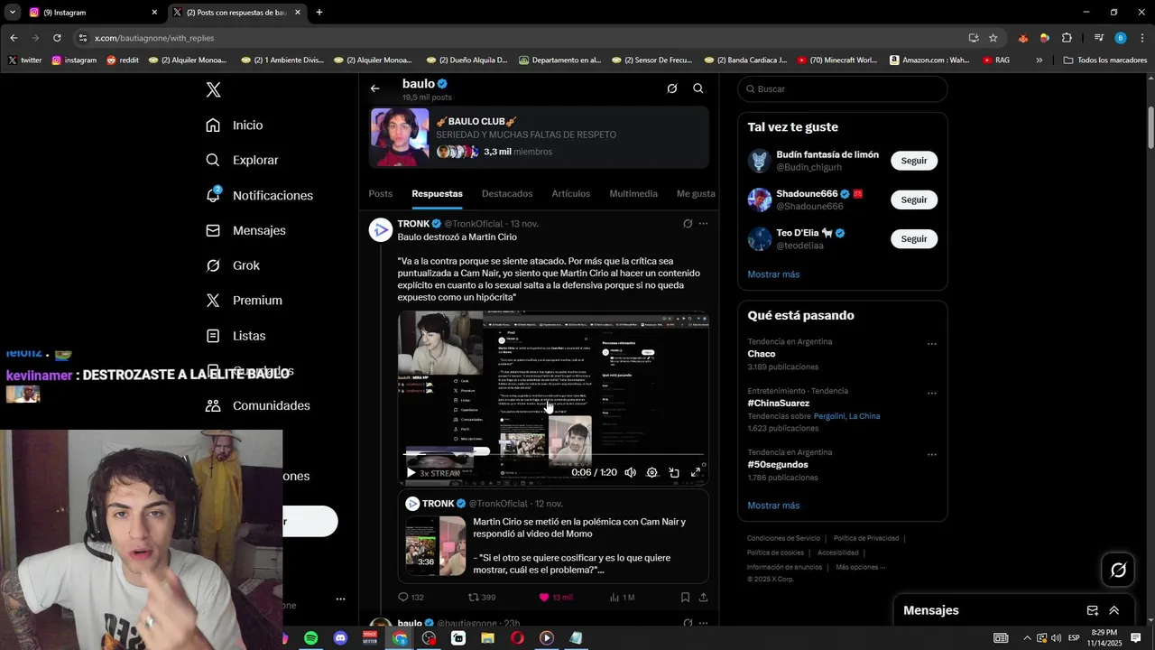Open the Chrome profile avatar B
This screenshot has width=1155, height=650.
(1121, 38)
